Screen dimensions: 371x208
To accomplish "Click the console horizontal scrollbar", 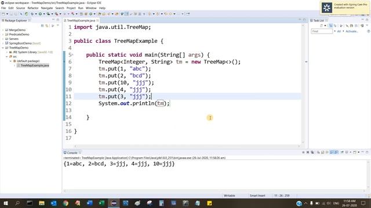I will (214, 191).
